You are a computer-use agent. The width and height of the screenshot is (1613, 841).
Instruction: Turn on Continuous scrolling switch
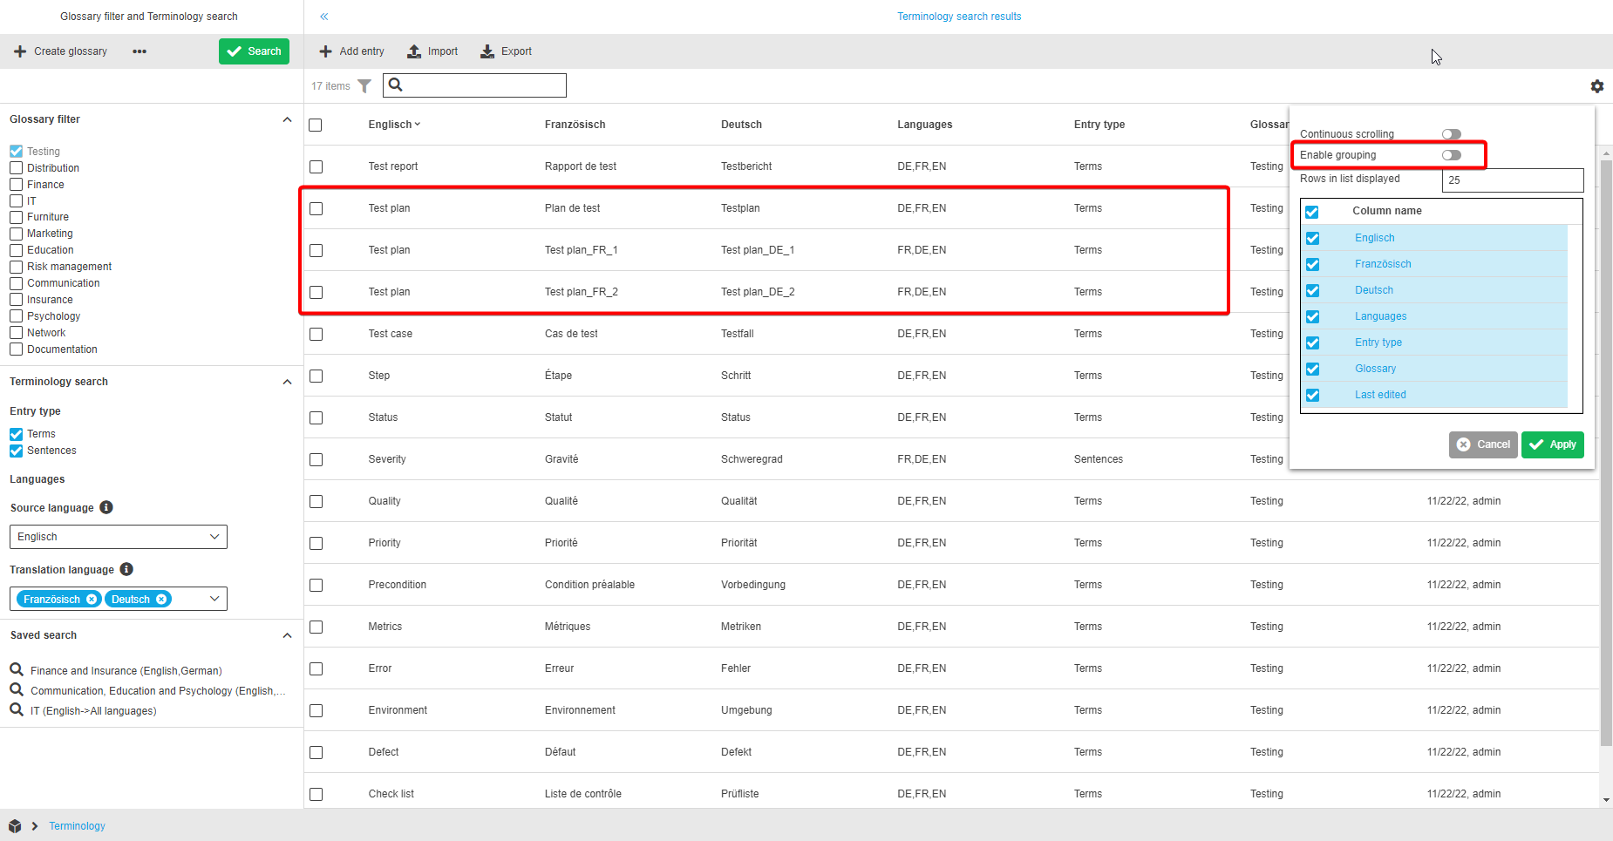click(x=1451, y=134)
